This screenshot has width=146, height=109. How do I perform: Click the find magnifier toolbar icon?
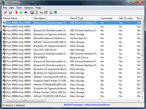(x=51, y=12)
